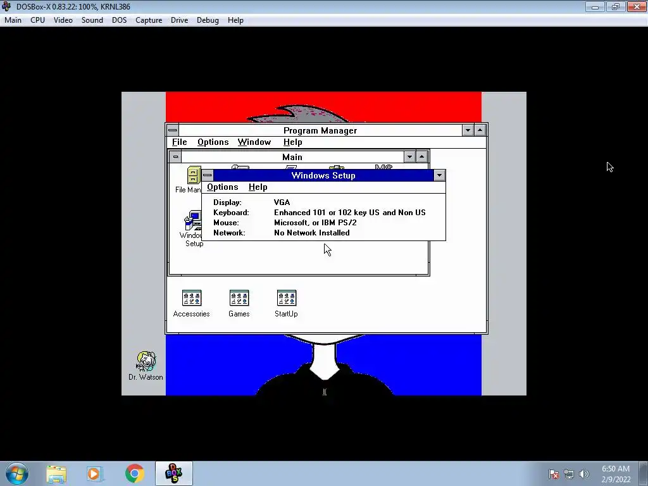Open DOSBox-X Debug menu

(208, 20)
